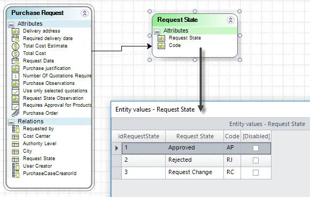Collapse the Purchase Request entity with the chevron
This screenshot has width=310, height=197.
(84, 13)
